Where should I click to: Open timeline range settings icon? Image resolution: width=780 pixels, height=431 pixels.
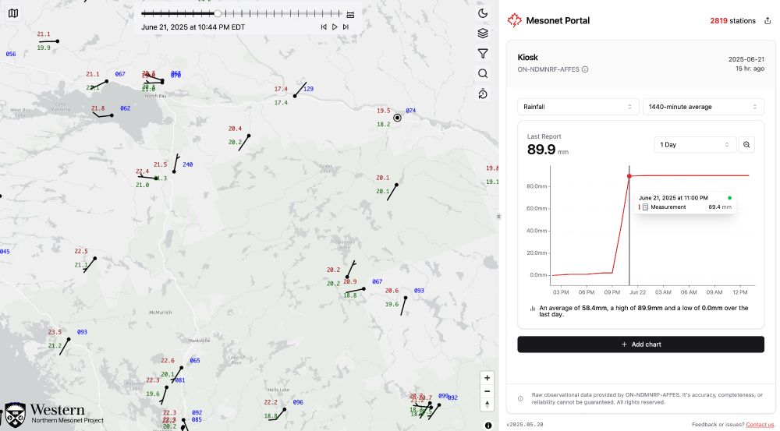pos(351,14)
